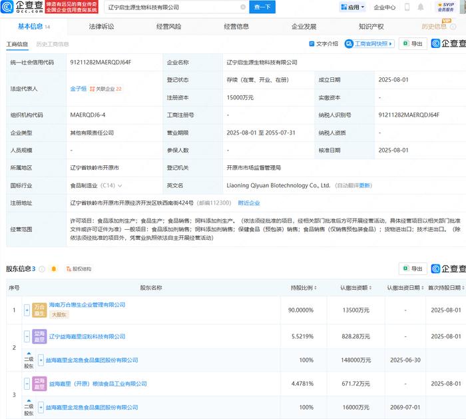The width and height of the screenshot is (466, 419).
Task: Switch to 法律诉讼 tab
Action: [x=101, y=27]
